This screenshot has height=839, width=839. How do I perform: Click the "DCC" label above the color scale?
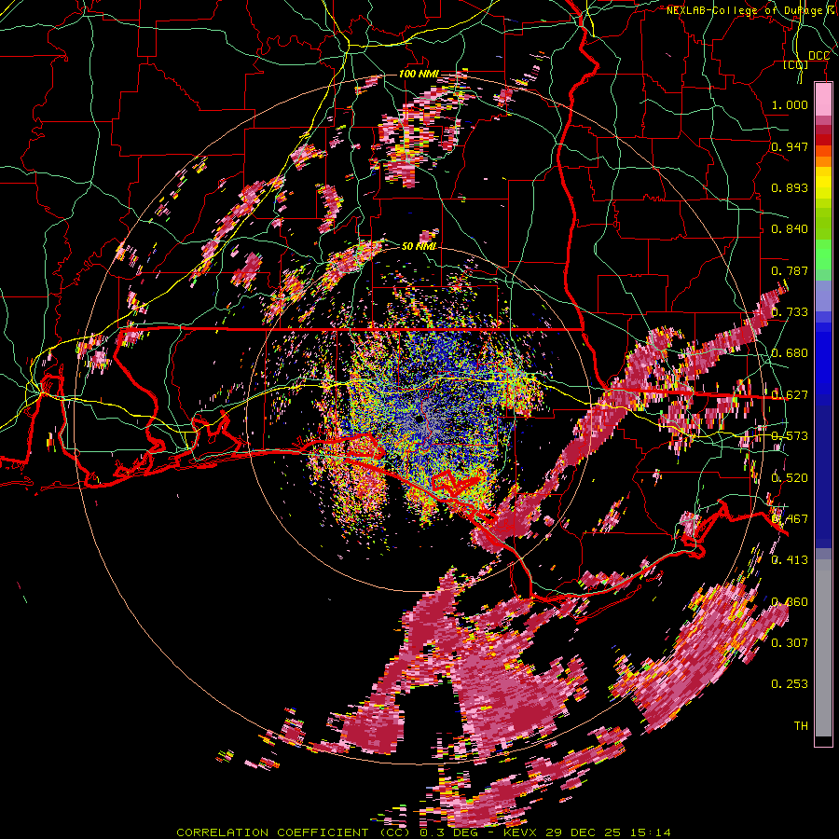click(818, 56)
